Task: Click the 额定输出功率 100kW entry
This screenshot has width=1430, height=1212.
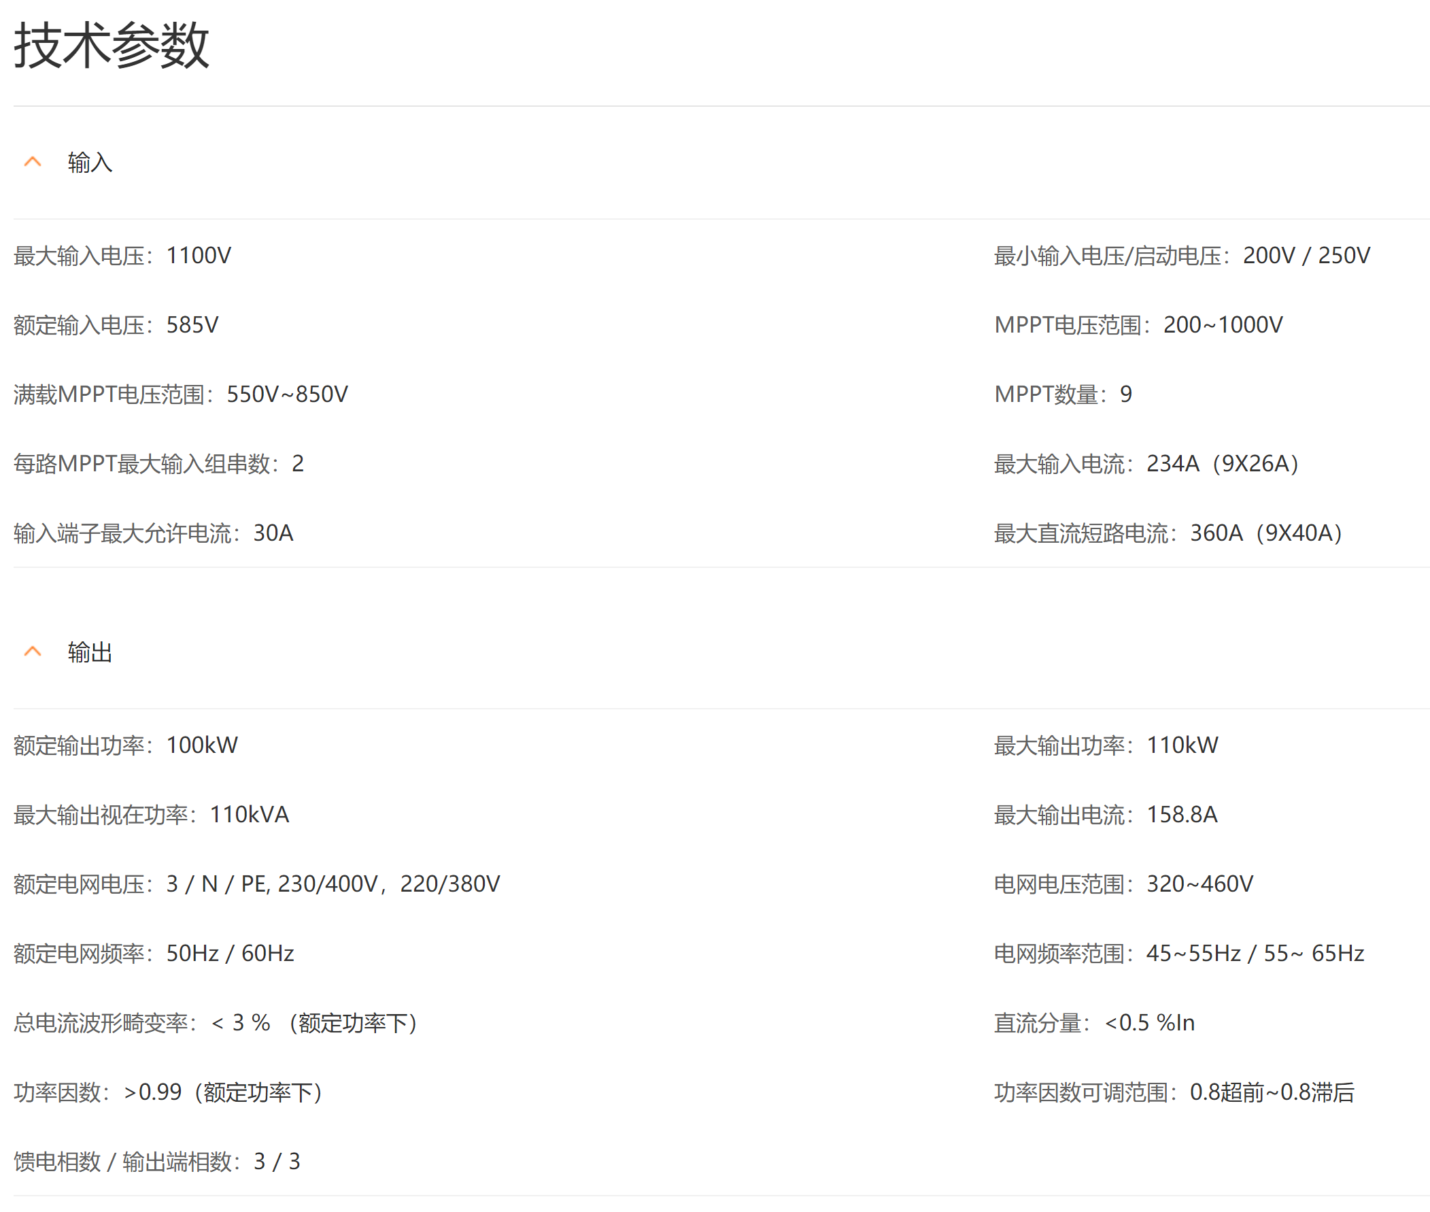Action: pyautogui.click(x=125, y=745)
